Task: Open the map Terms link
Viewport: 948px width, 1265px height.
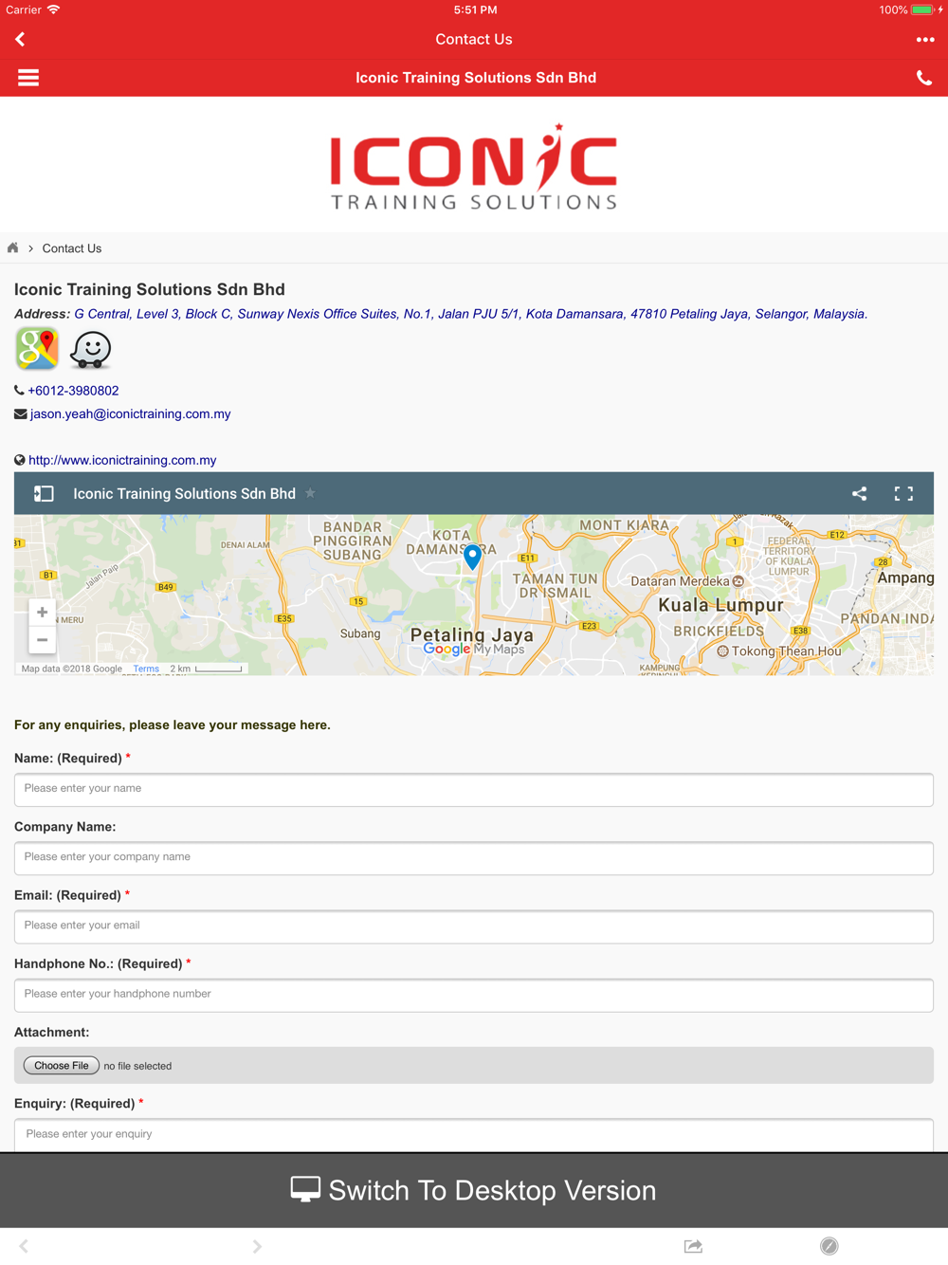Action: click(146, 669)
